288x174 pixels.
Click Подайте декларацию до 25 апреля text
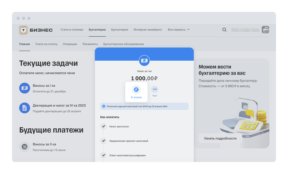tap(57, 111)
